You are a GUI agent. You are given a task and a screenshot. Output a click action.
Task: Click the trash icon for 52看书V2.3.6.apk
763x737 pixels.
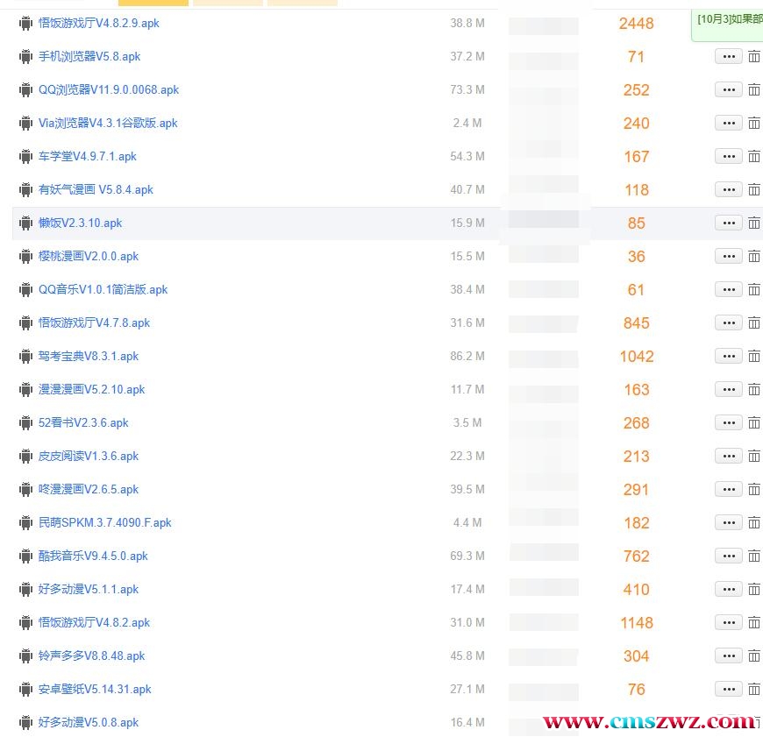[753, 423]
